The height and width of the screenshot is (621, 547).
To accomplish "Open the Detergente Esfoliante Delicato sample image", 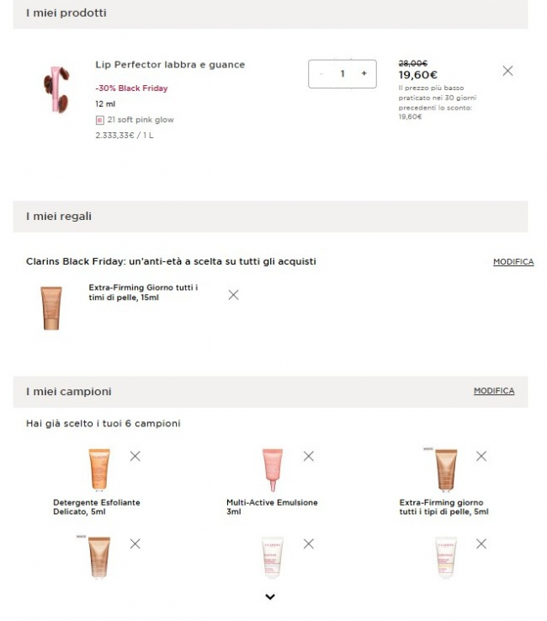I will tap(98, 470).
